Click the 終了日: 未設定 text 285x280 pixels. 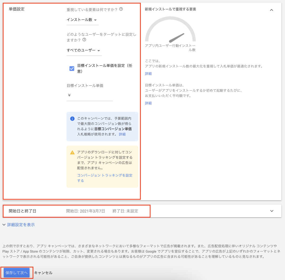[x=125, y=211]
